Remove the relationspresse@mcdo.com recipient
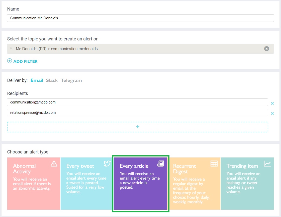The height and width of the screenshot is (217, 281). [x=272, y=114]
